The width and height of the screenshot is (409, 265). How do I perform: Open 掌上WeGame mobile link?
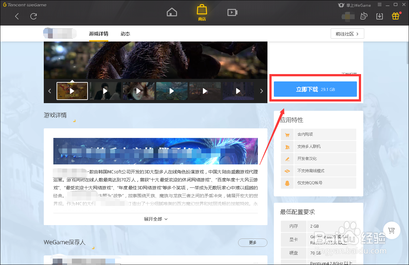pos(354,5)
